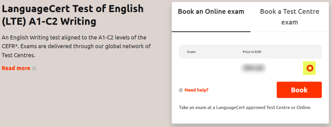This screenshot has height=127, width=332.
Task: Expand the Read more description link
Action: 16,68
